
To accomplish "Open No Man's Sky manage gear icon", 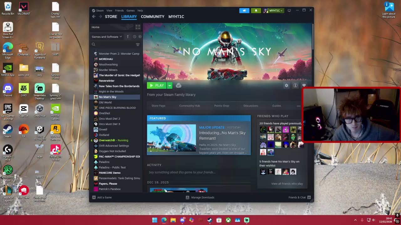I will pyautogui.click(x=286, y=85).
